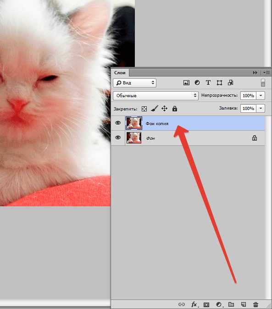272x309 pixels.
Task: Click the lock all padlock icon
Action: [175, 109]
